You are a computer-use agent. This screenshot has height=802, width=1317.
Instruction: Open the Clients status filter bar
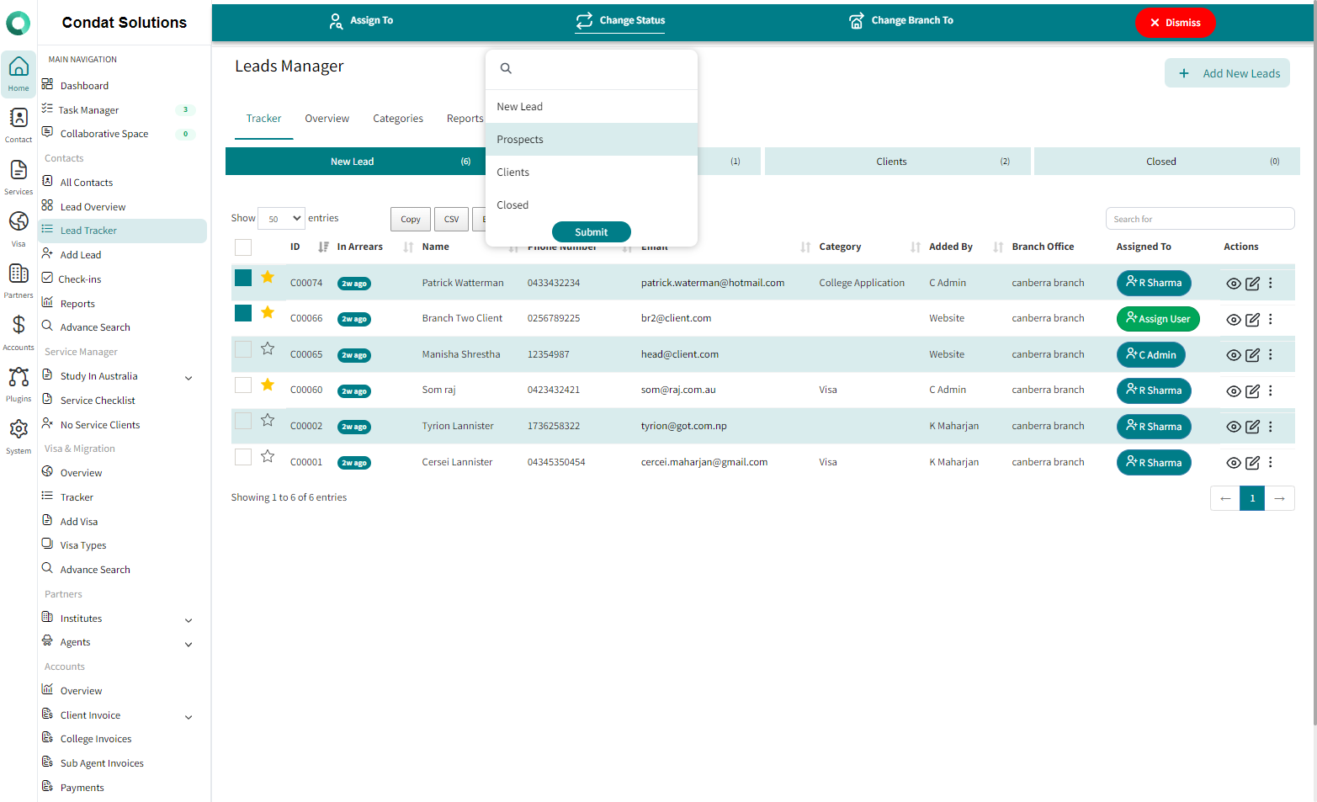point(897,162)
